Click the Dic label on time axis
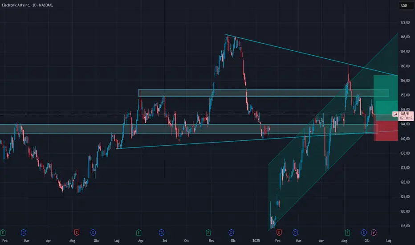The height and width of the screenshot is (245, 415). point(233,241)
